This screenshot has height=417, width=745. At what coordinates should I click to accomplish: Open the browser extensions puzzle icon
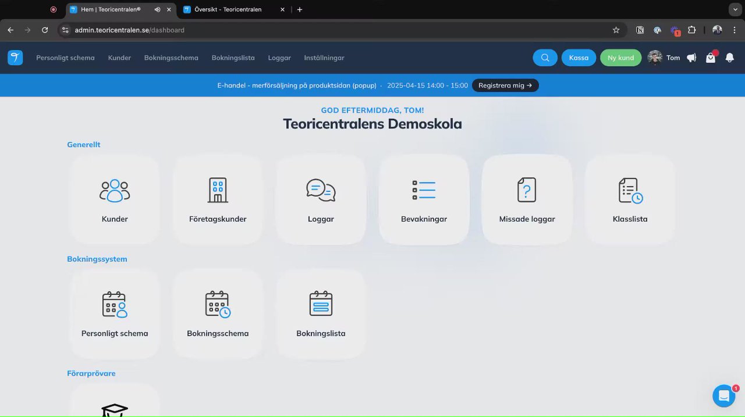pyautogui.click(x=692, y=30)
